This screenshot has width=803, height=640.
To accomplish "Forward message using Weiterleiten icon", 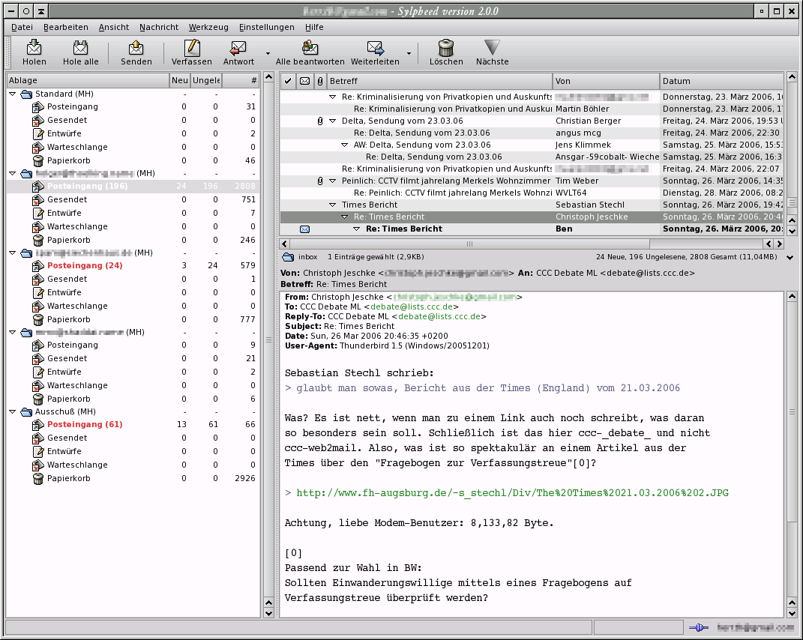I will [375, 49].
